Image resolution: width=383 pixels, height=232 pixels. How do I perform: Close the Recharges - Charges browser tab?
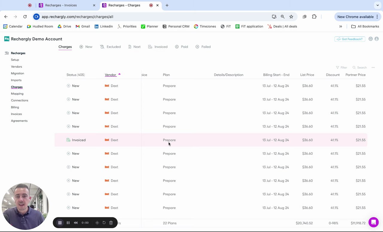[157, 5]
